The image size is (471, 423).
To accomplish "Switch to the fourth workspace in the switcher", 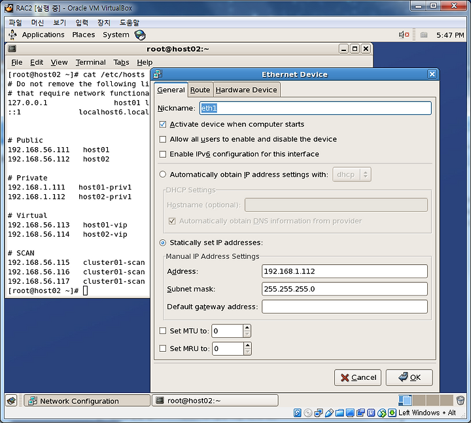I will tap(447, 401).
